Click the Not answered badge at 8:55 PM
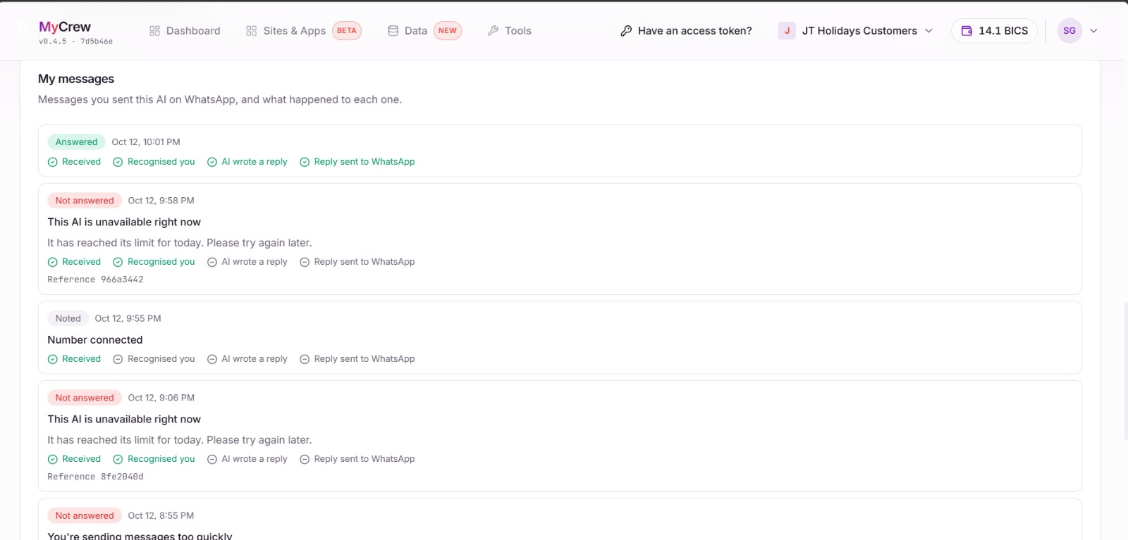Image resolution: width=1128 pixels, height=540 pixels. pos(85,516)
